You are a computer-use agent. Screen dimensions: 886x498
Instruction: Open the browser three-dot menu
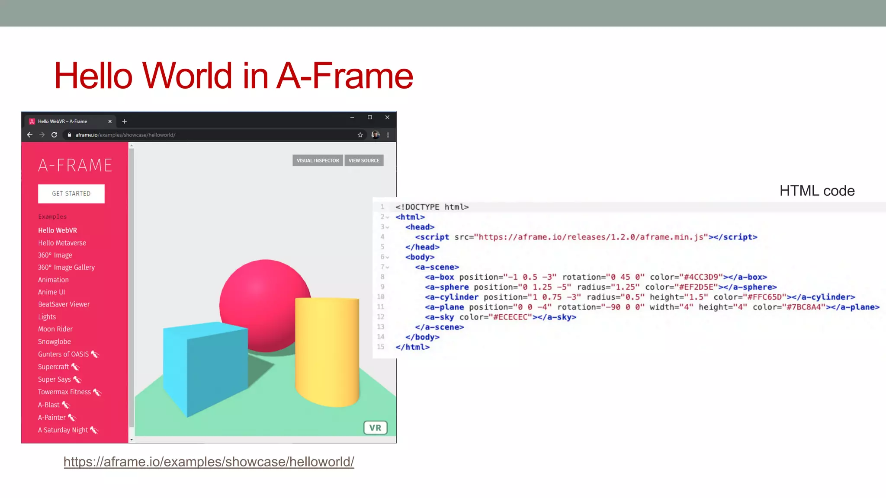(388, 135)
